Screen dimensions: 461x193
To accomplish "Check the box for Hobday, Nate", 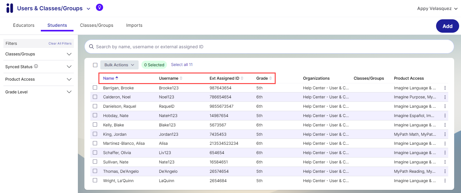I will click(95, 115).
